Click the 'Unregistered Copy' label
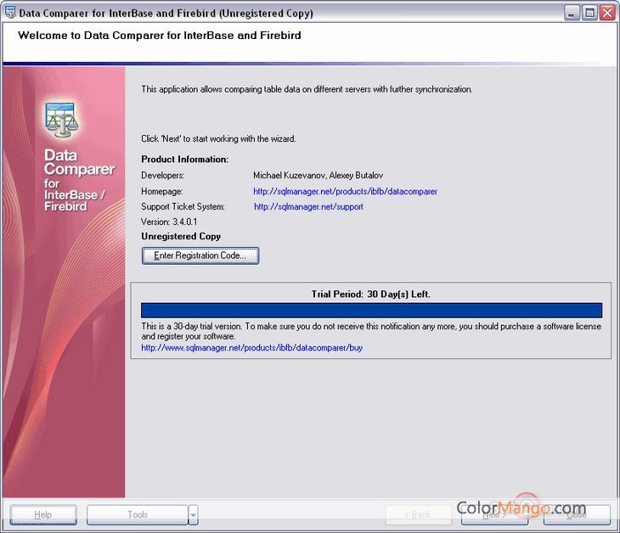This screenshot has width=620, height=533. click(181, 236)
